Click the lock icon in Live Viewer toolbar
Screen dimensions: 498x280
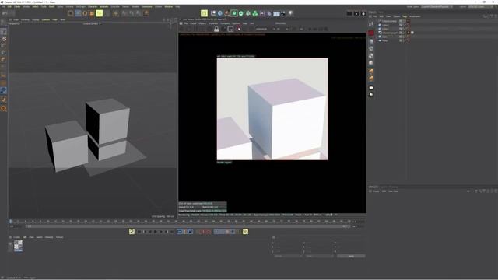point(216,29)
